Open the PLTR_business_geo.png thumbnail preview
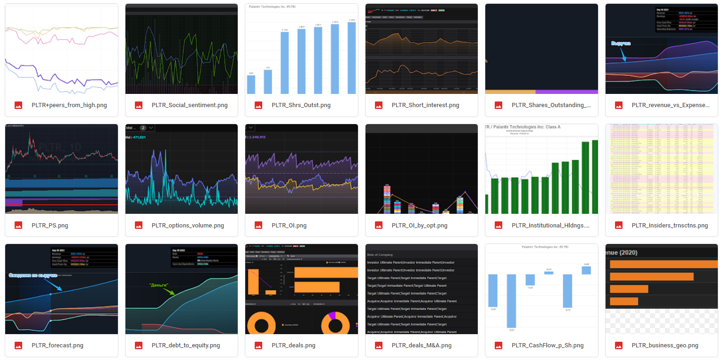Image resolution: width=723 pixels, height=362 pixels. (662, 289)
